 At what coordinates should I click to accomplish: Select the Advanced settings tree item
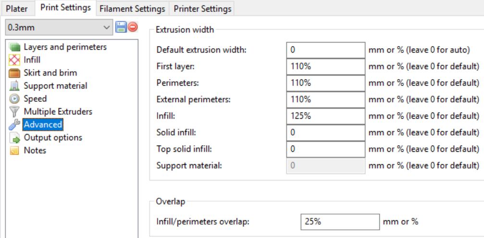tap(43, 125)
